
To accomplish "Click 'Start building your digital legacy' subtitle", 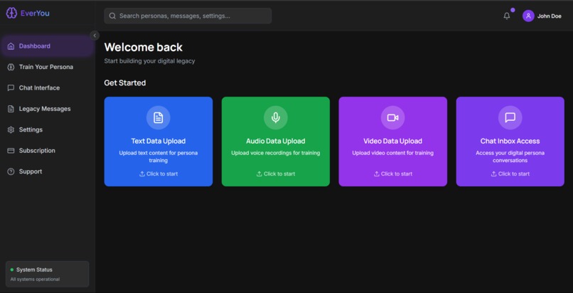I will coord(149,61).
